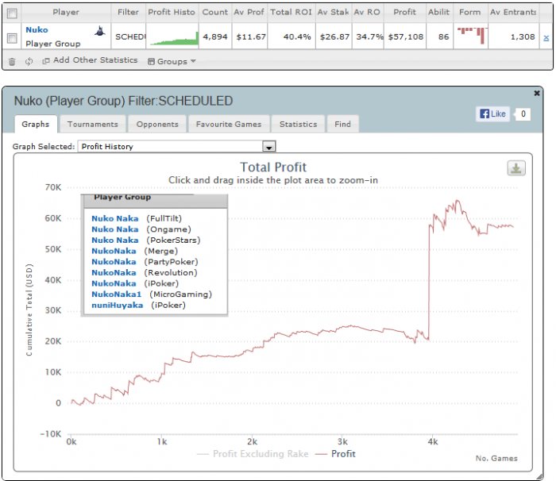Switch to the Find tab
Image resolution: width=556 pixels, height=481 pixels.
click(x=342, y=124)
